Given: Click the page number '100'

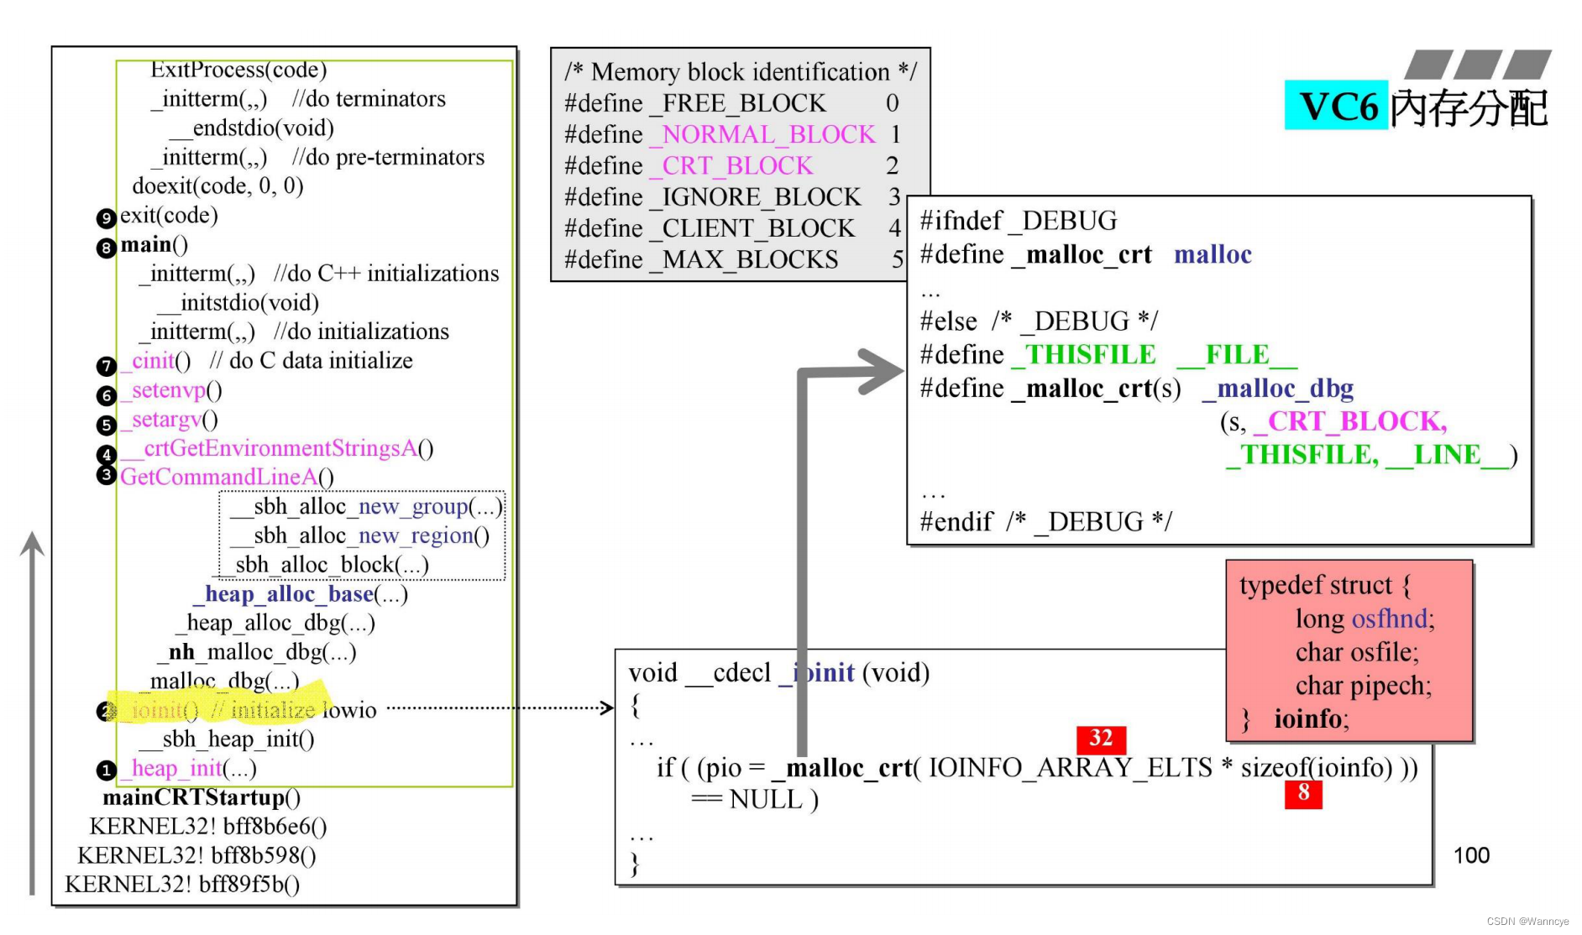Looking at the screenshot, I should pyautogui.click(x=1471, y=856).
